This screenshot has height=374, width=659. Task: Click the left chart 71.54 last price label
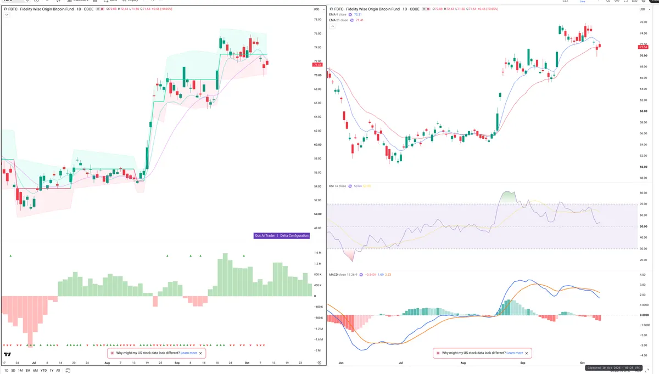pos(317,65)
